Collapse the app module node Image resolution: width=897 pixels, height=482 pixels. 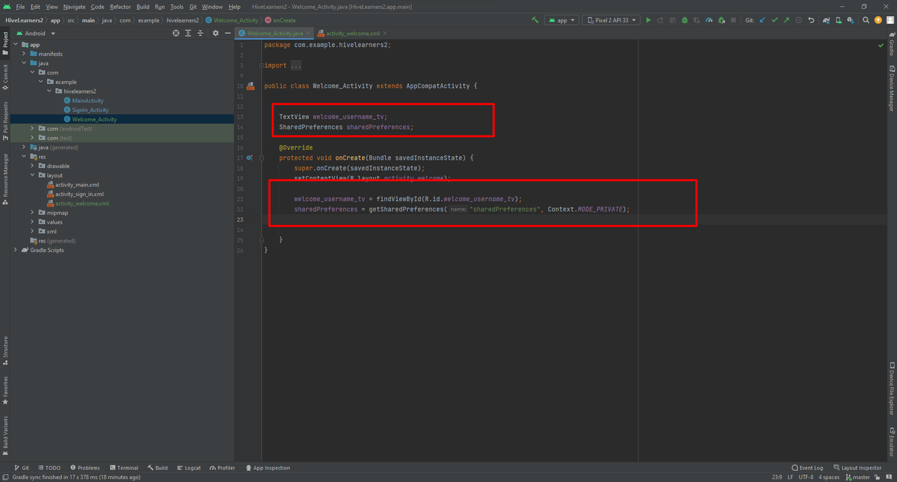pos(15,44)
